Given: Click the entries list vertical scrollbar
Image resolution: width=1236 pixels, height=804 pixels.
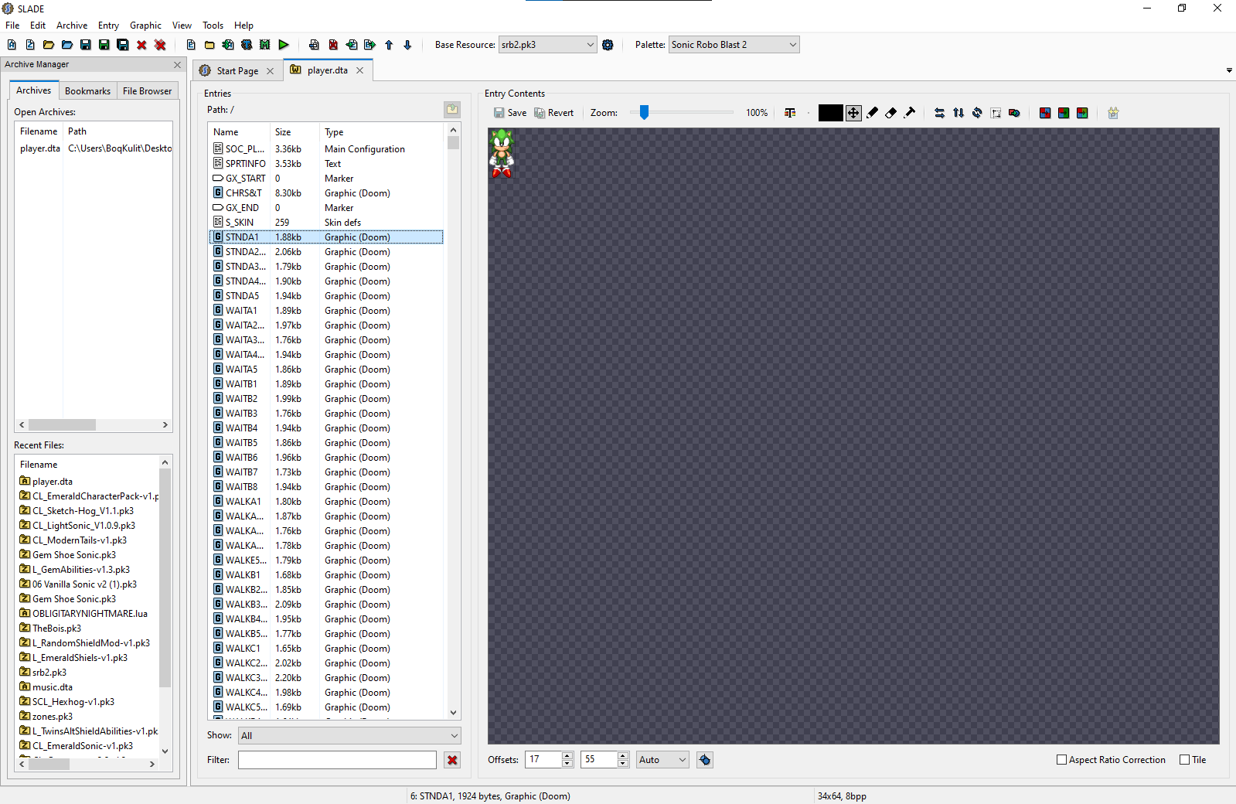Looking at the screenshot, I should 453,421.
